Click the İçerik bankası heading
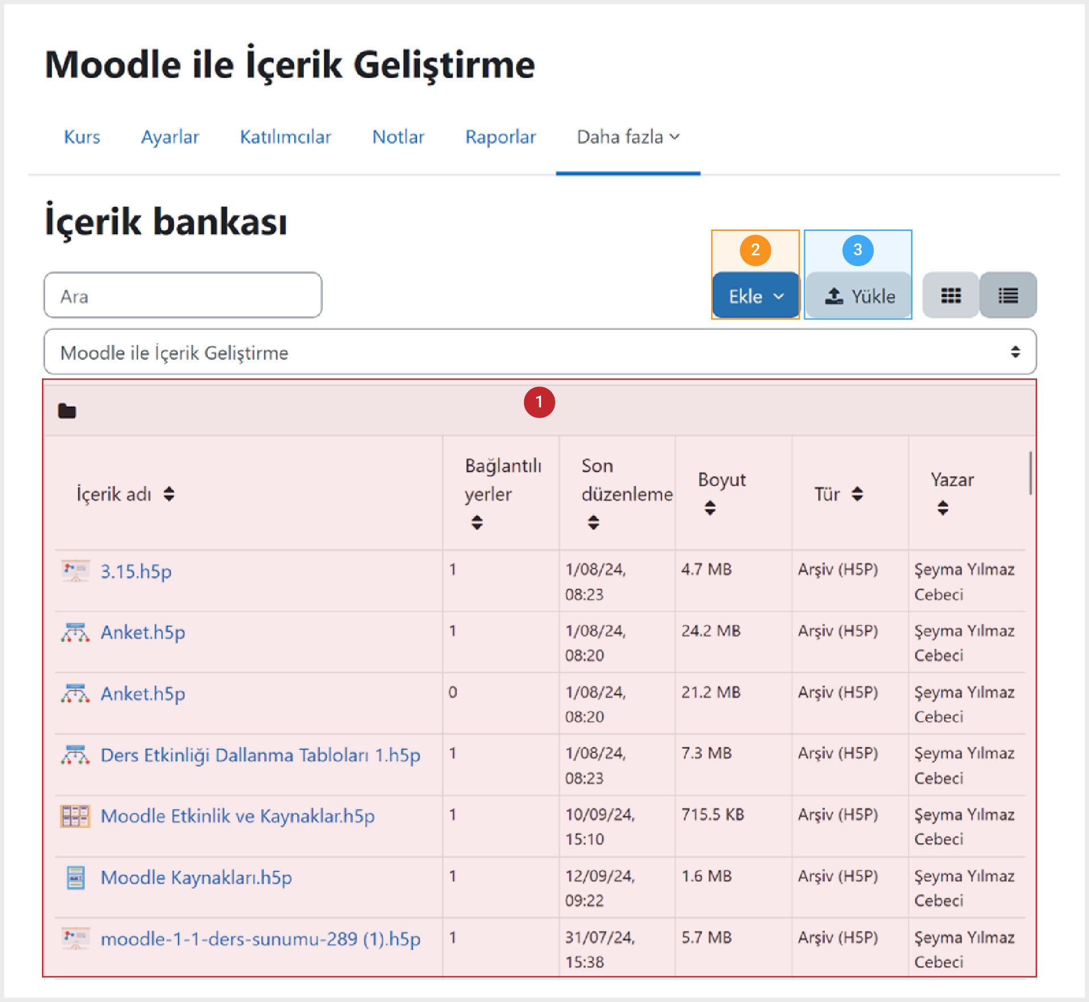The height and width of the screenshot is (1002, 1089). coord(166,221)
